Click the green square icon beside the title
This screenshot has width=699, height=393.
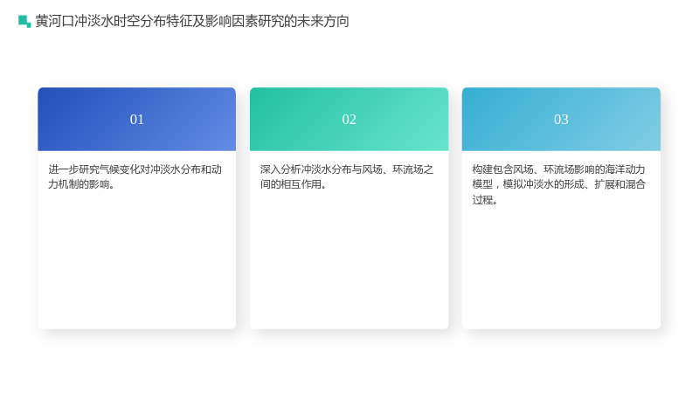24,21
